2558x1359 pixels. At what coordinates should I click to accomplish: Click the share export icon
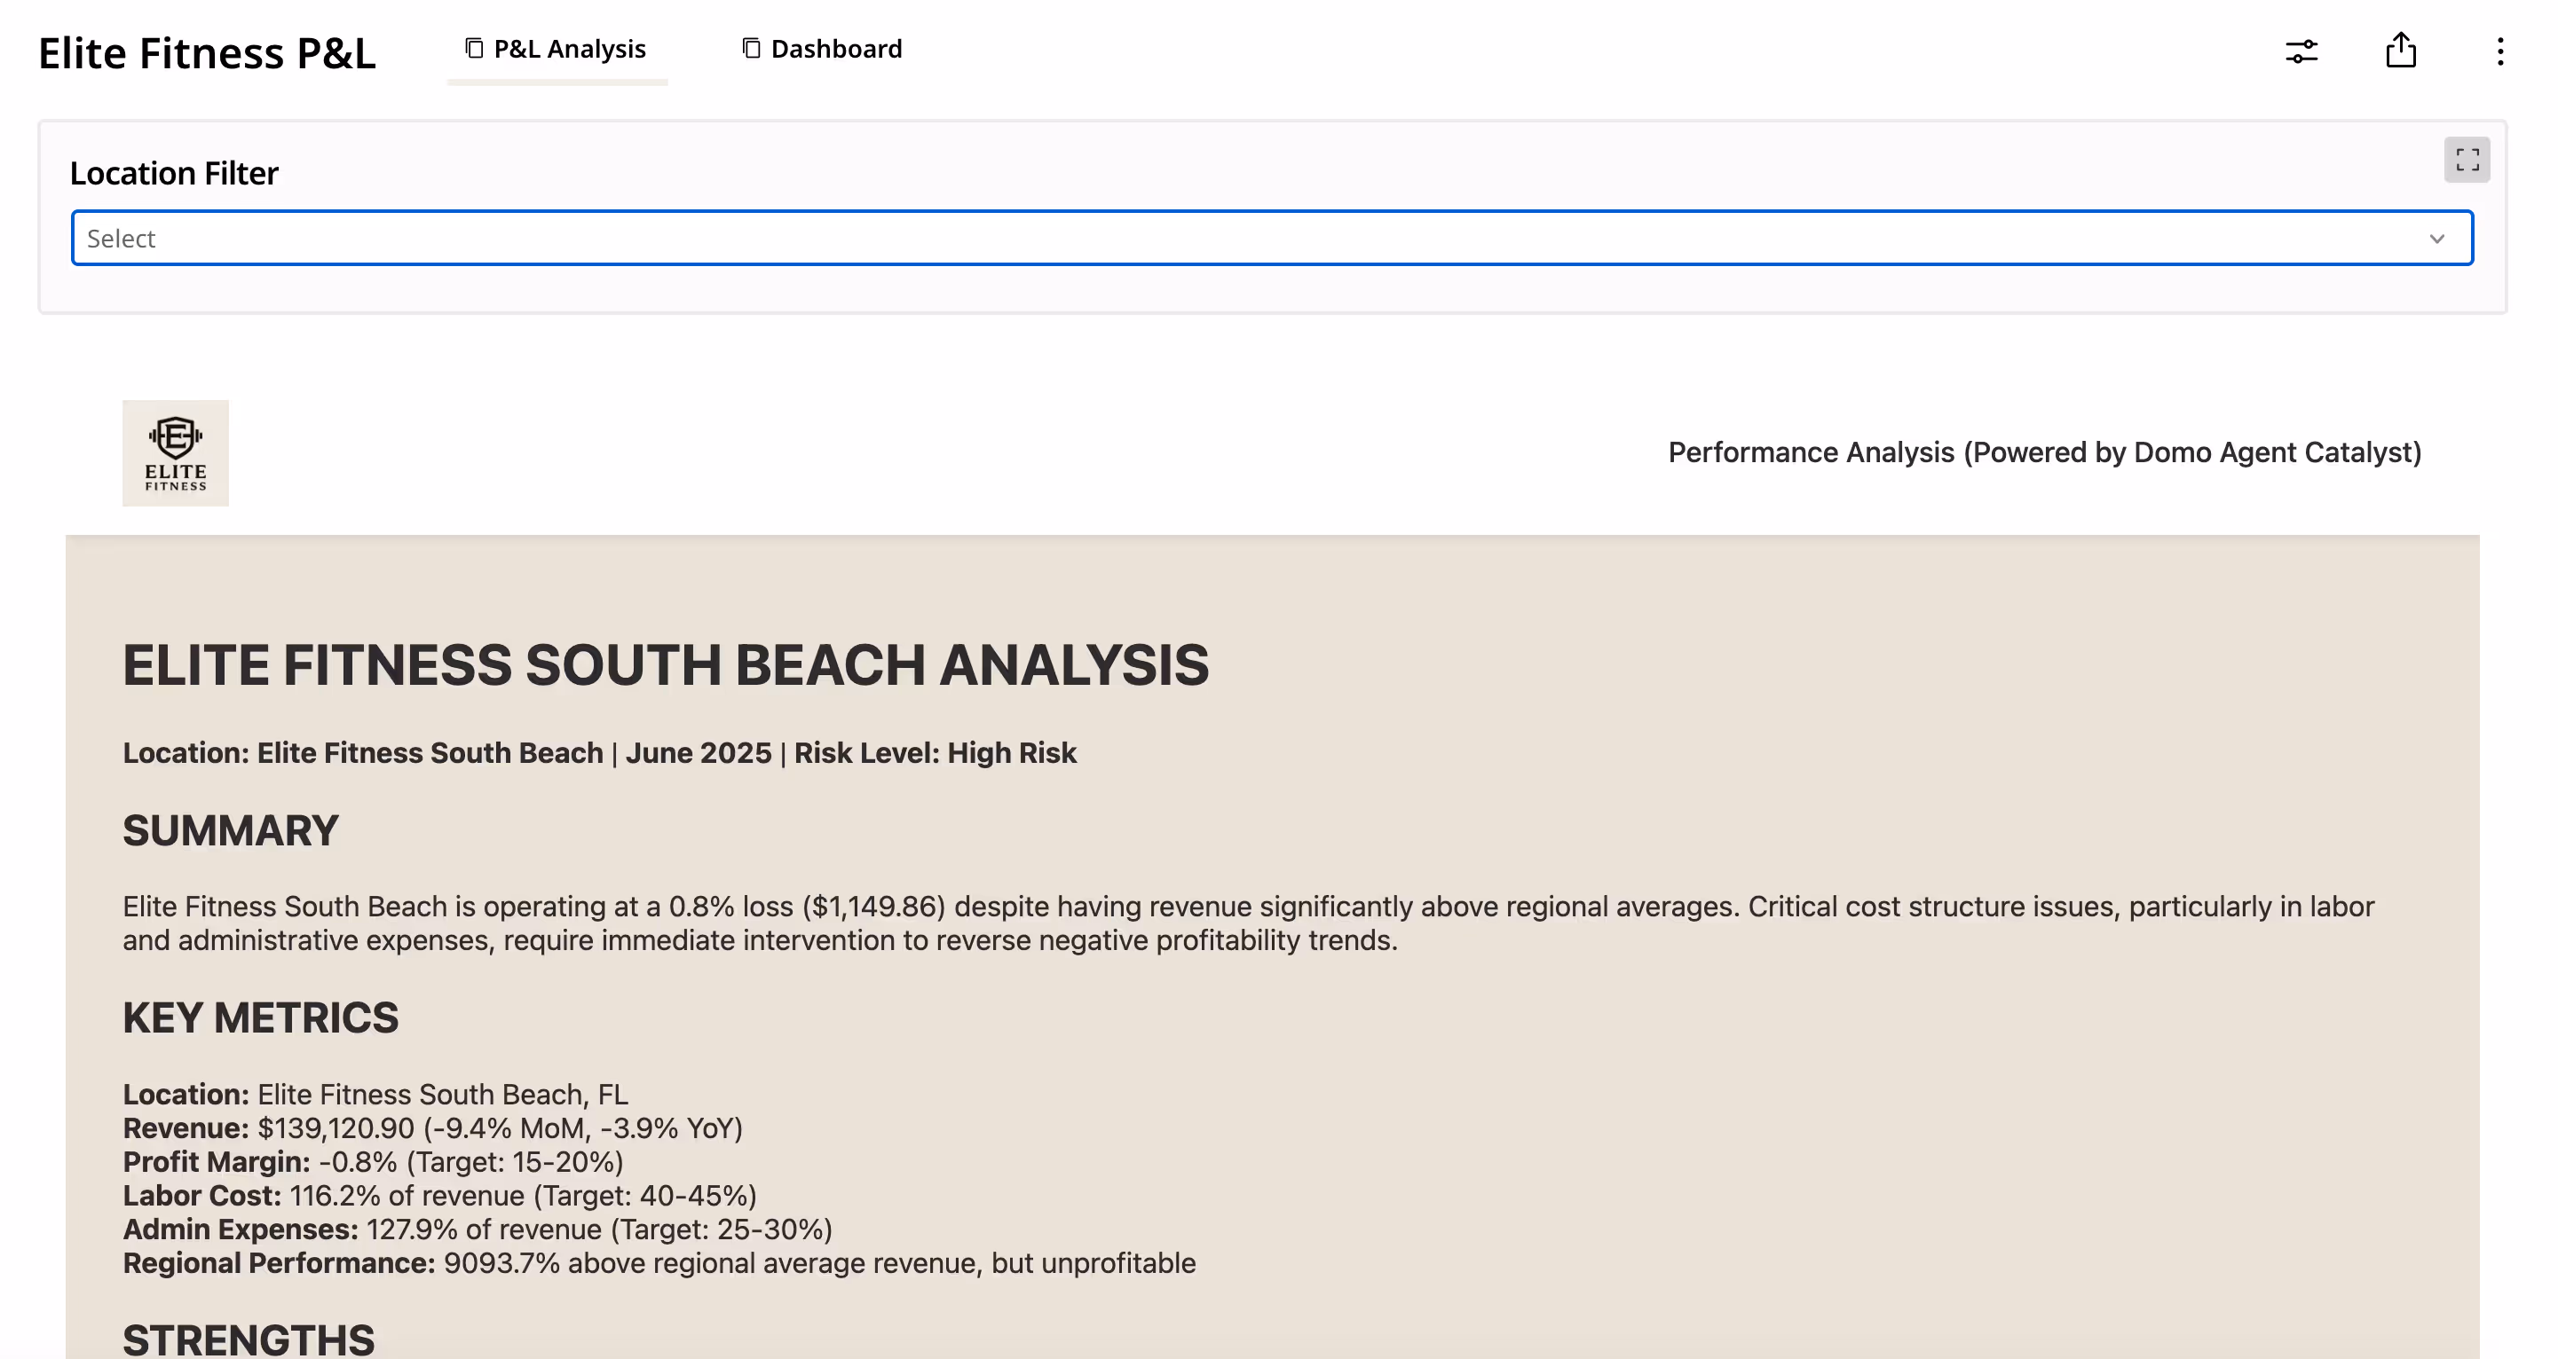2400,51
